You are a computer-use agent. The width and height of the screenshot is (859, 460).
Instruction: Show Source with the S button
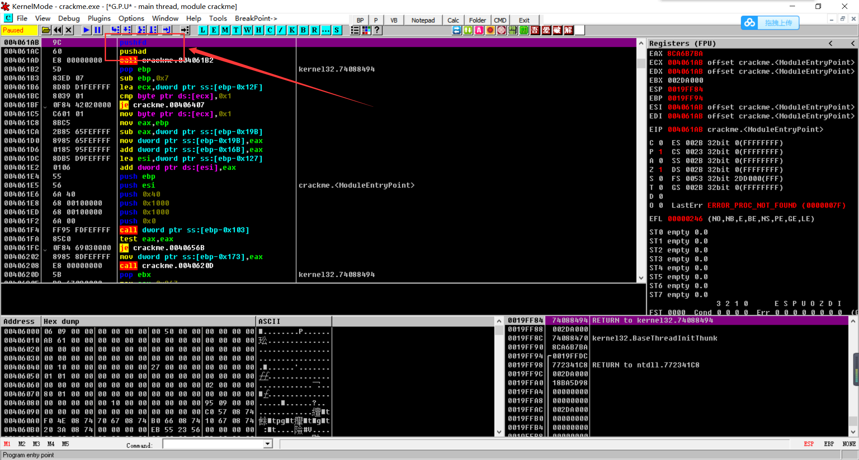pos(337,30)
